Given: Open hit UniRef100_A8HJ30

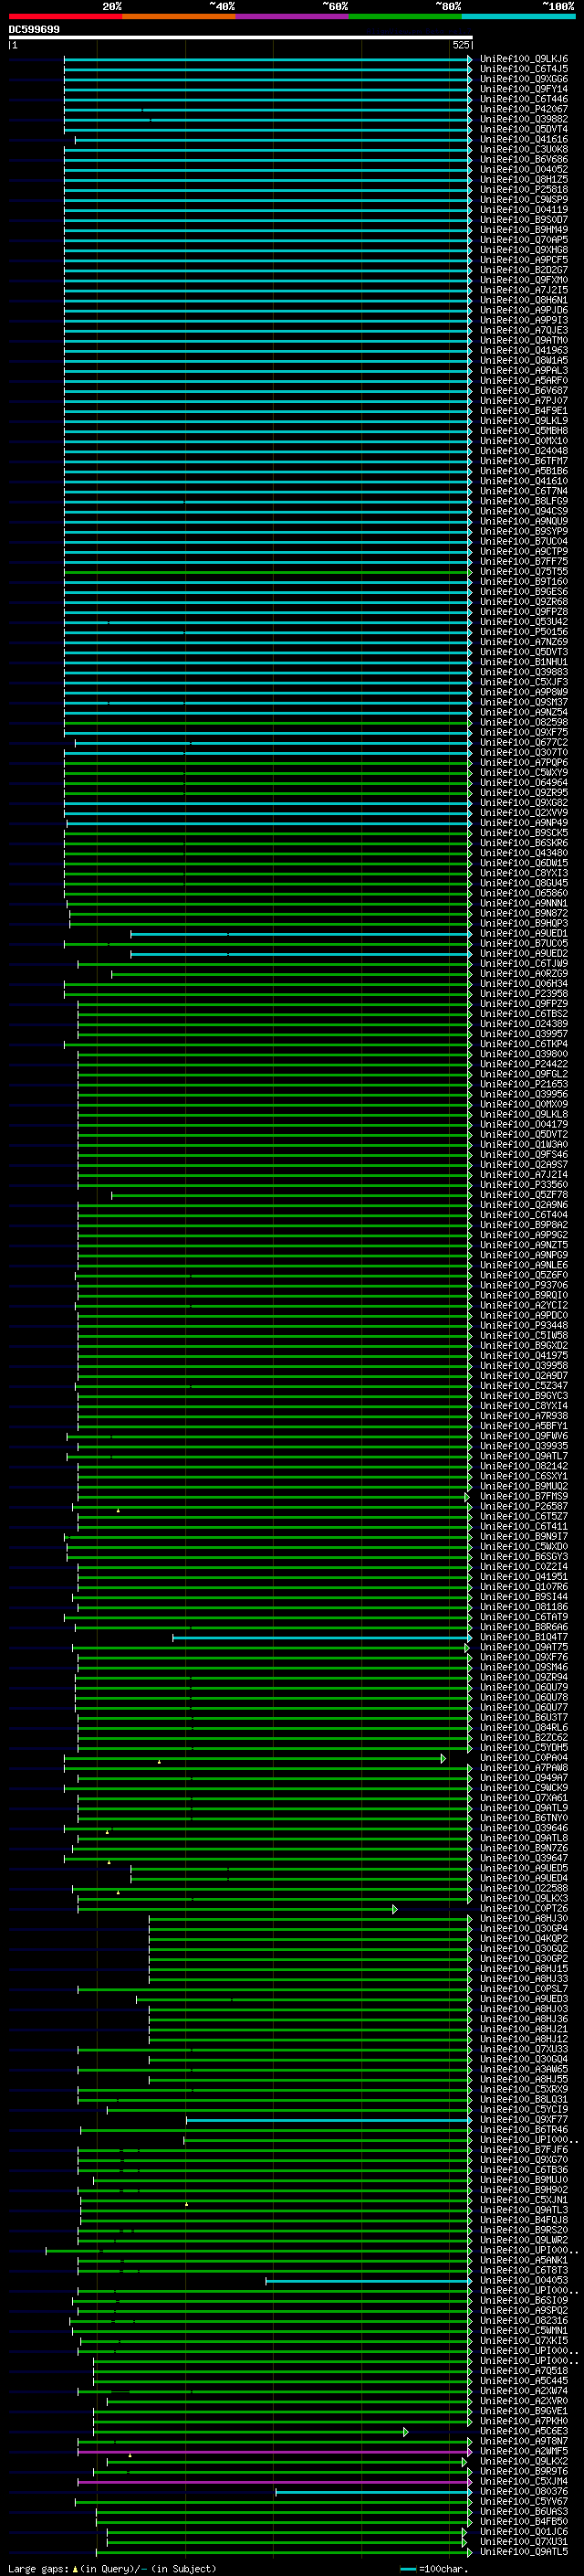Looking at the screenshot, I should [x=523, y=1918].
